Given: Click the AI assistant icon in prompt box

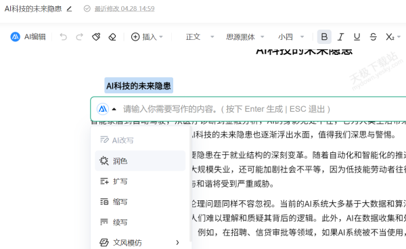Looking at the screenshot, I should coord(103,109).
